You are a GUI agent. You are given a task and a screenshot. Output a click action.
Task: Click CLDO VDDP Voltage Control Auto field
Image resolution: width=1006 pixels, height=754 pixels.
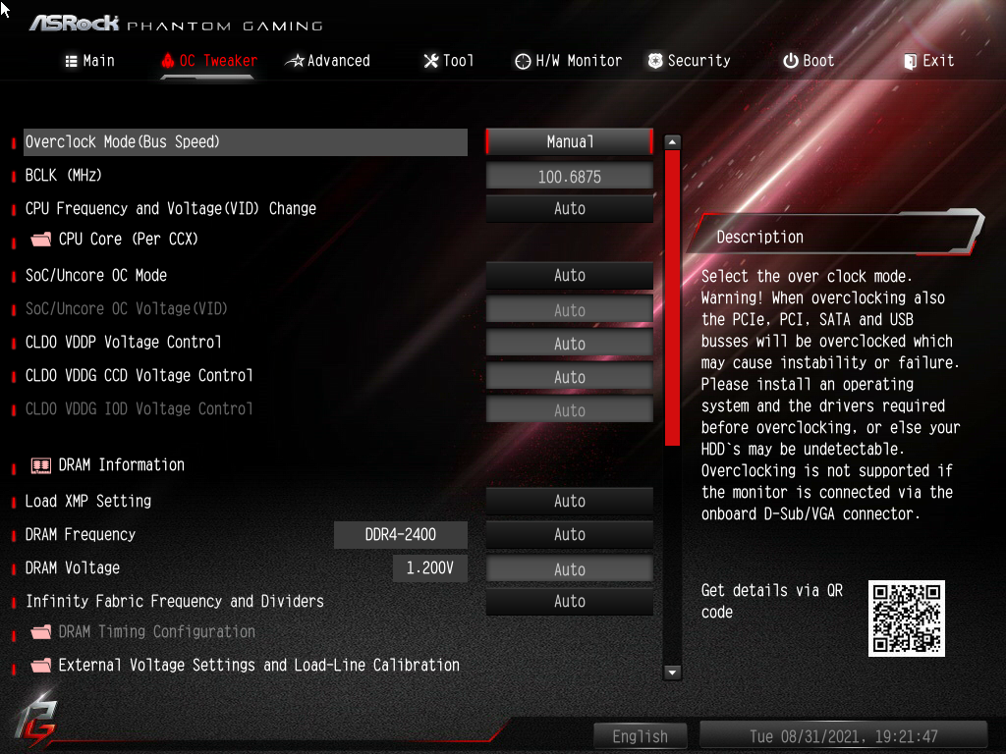pyautogui.click(x=570, y=343)
